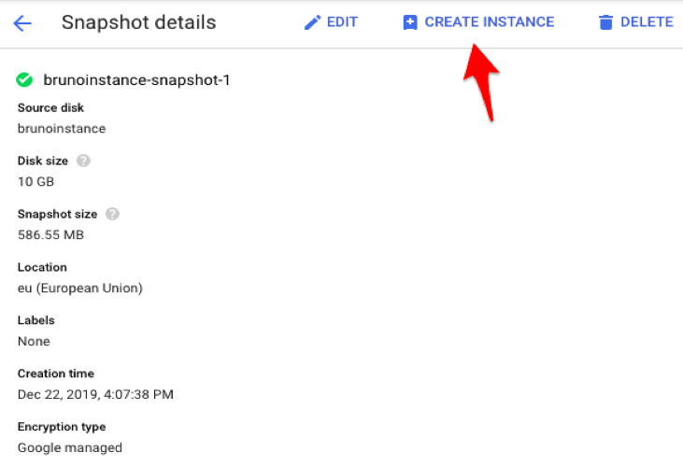Click the Snapshot details page heading

tap(138, 22)
